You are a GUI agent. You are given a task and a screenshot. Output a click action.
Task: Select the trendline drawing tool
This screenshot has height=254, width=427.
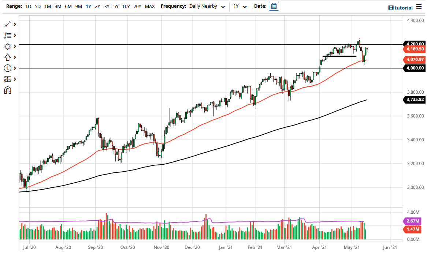7,24
